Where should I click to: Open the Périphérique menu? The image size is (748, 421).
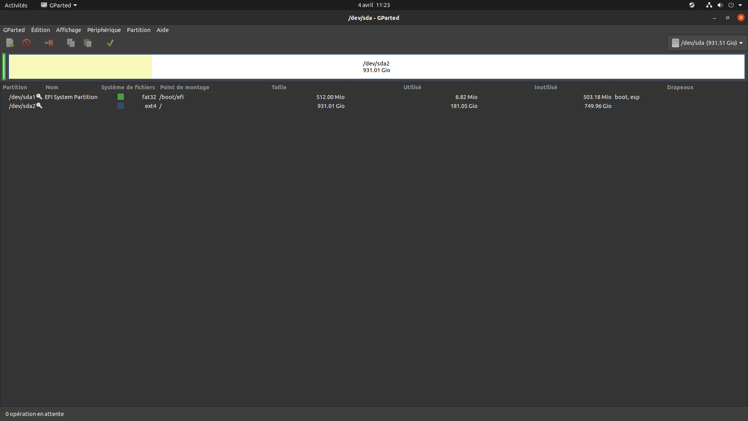pos(104,30)
